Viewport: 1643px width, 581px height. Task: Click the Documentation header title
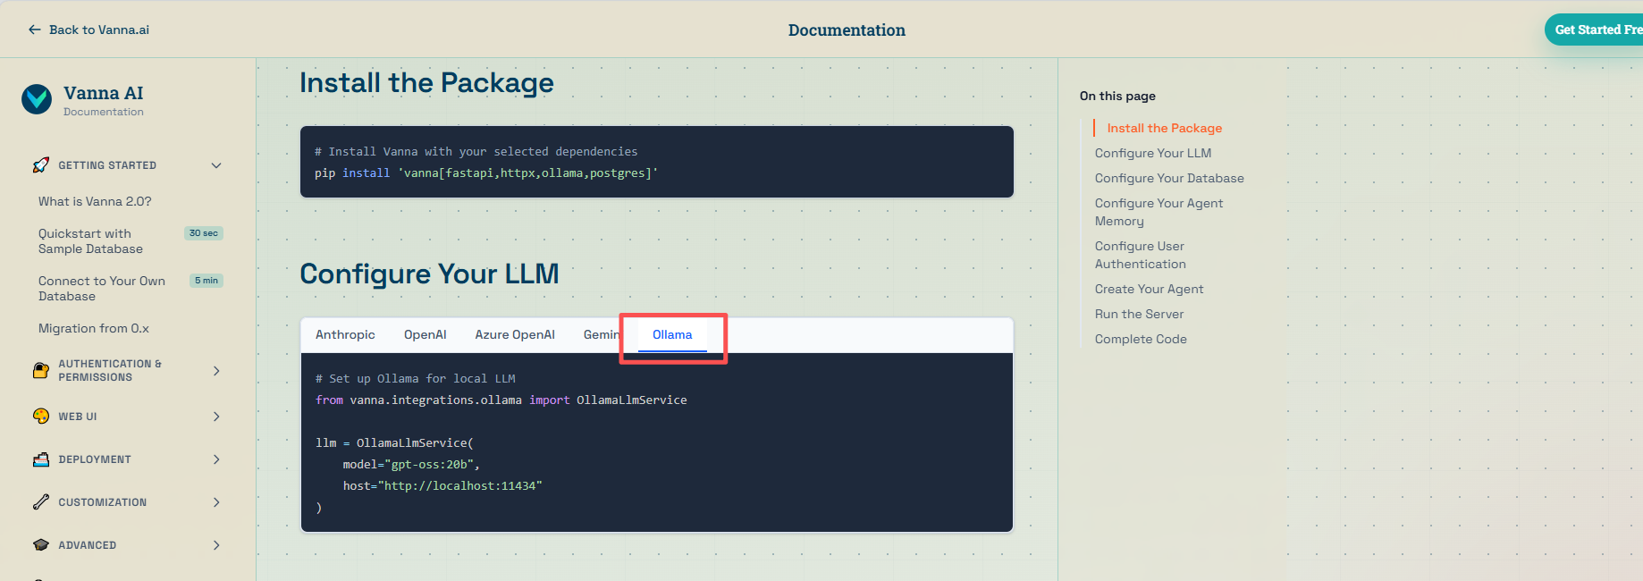pyautogui.click(x=847, y=29)
